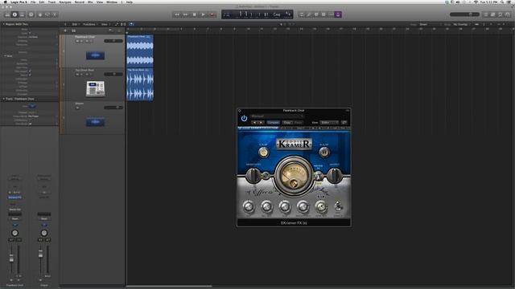Stop playback in the transport

coord(195,14)
